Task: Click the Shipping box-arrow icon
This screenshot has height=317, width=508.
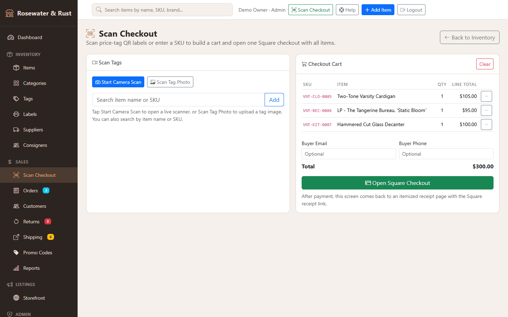Action: [x=16, y=237]
